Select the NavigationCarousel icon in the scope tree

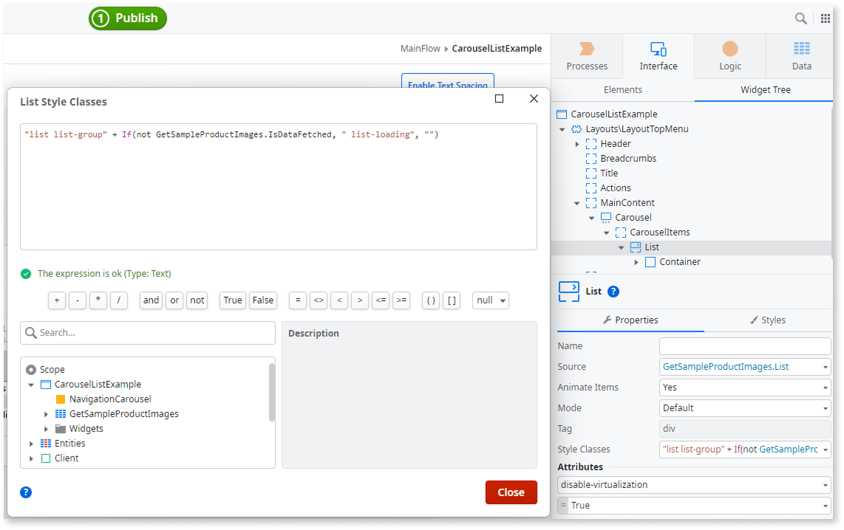tap(61, 399)
